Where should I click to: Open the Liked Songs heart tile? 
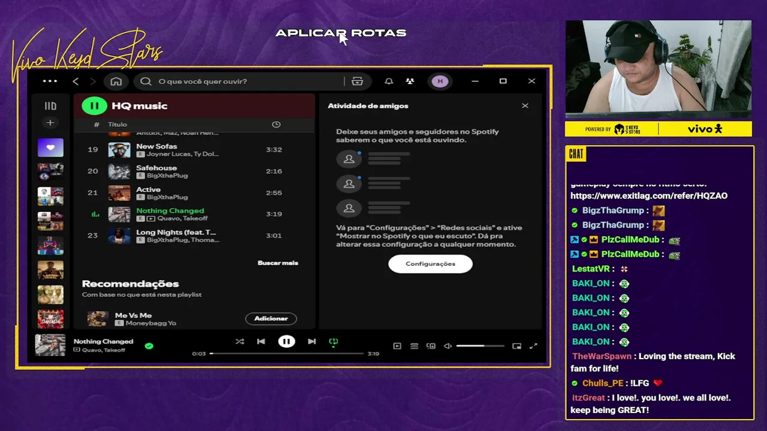coord(50,147)
